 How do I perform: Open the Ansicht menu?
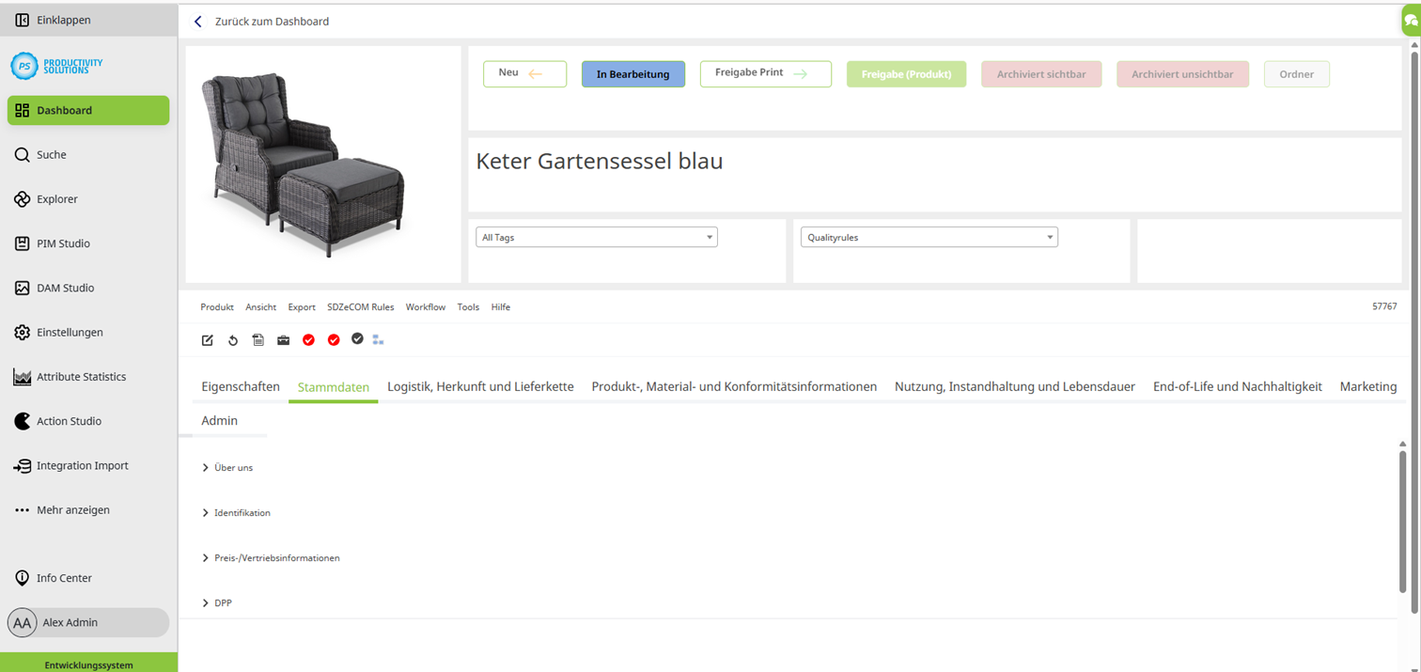261,306
